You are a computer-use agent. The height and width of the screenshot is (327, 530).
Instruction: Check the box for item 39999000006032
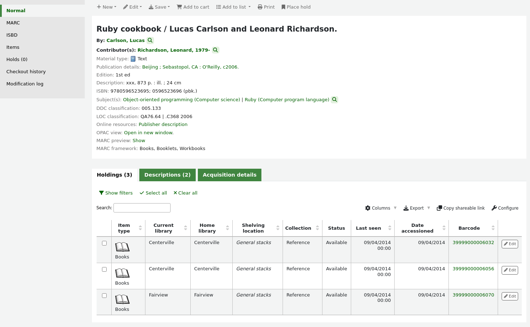(104, 243)
